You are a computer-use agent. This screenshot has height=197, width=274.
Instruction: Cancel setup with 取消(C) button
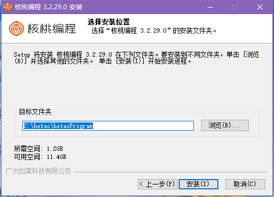(x=245, y=184)
